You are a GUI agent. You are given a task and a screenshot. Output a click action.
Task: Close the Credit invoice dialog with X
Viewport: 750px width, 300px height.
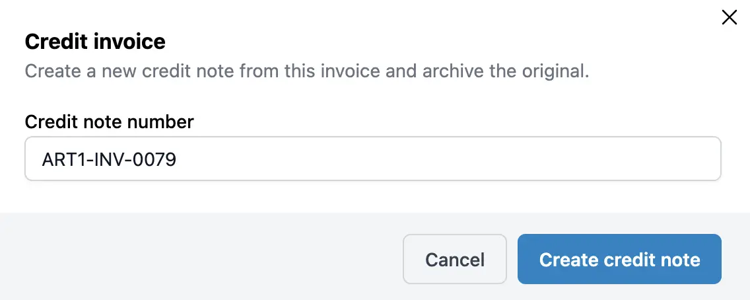tap(729, 18)
